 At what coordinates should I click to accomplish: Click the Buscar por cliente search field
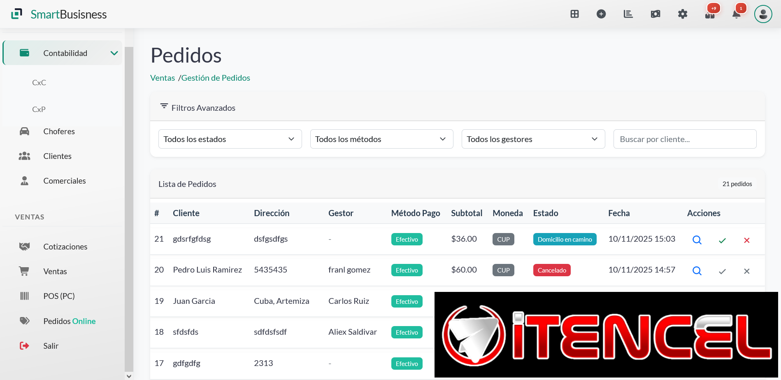(685, 139)
